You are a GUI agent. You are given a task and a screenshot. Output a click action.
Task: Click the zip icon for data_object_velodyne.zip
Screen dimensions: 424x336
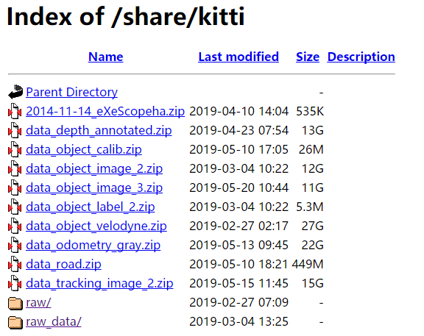pos(15,226)
